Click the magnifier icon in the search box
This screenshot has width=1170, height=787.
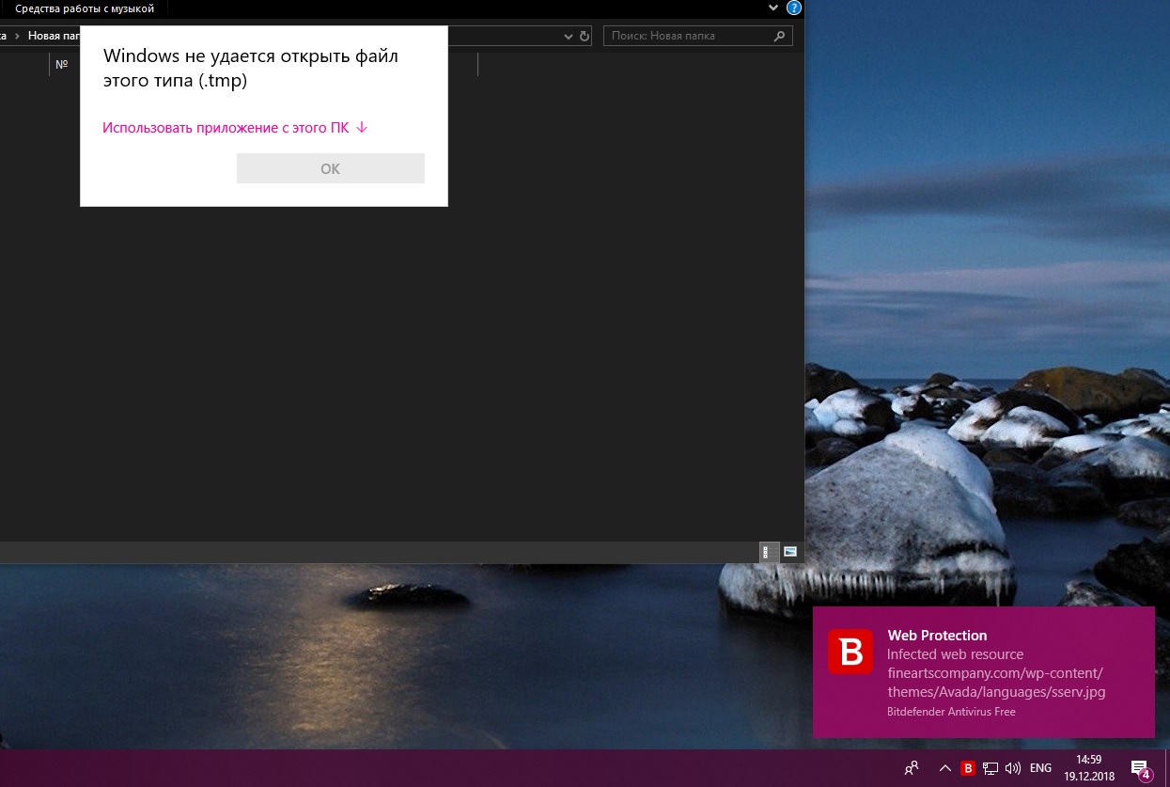[779, 37]
